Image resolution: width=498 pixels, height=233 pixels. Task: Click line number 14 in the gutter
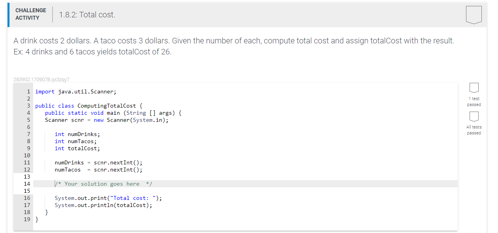pyautogui.click(x=27, y=184)
